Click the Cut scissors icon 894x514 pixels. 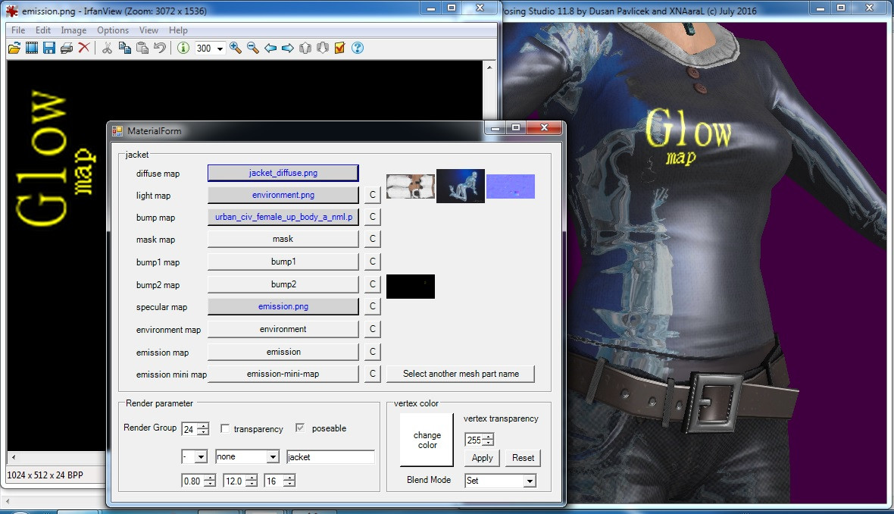pos(107,48)
